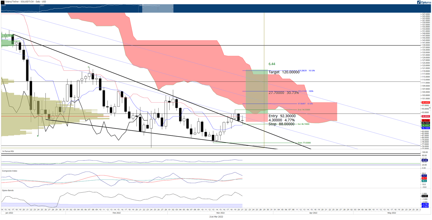Click the highlighted range in the overview navigator
This screenshot has height=220, width=432.
coord(158,8)
